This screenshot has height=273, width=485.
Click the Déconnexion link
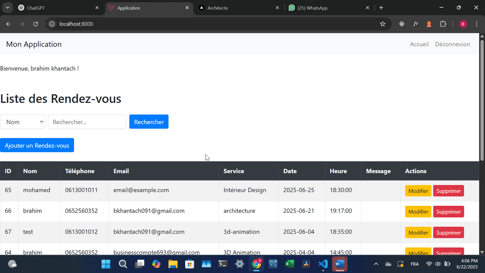452,44
